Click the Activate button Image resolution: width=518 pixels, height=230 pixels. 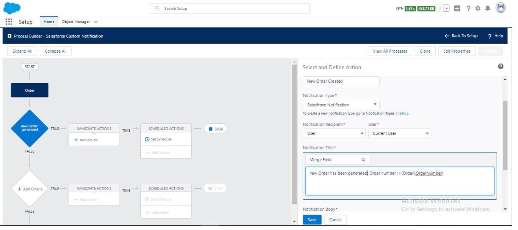[x=490, y=51]
